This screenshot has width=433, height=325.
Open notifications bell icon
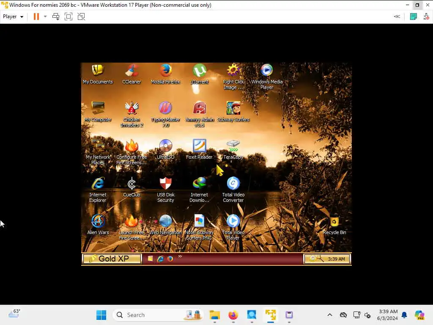coord(404,315)
